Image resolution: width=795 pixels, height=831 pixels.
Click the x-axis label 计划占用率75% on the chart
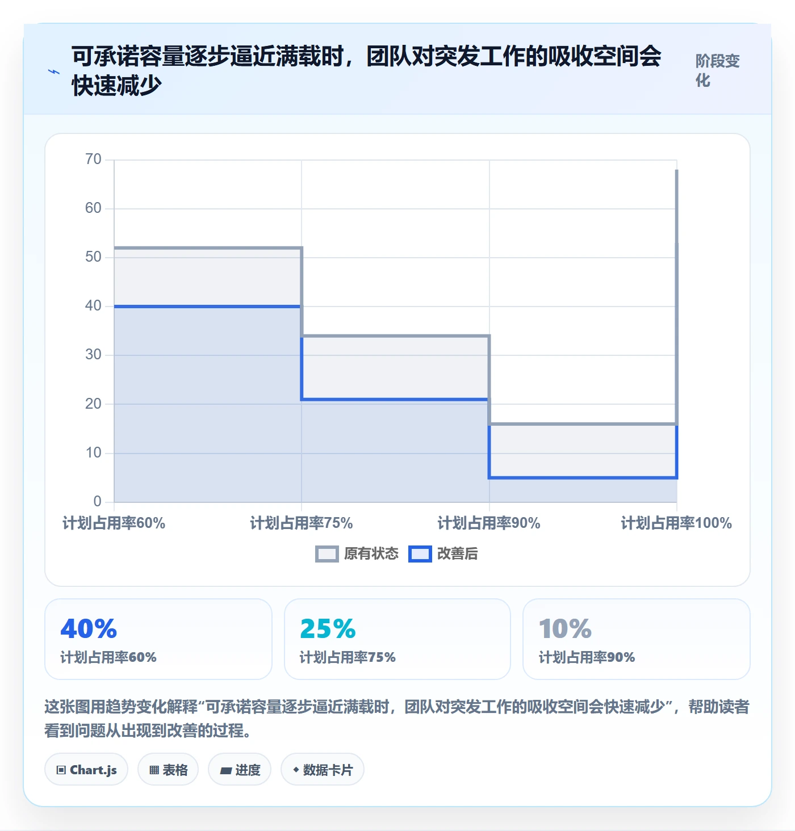click(302, 523)
